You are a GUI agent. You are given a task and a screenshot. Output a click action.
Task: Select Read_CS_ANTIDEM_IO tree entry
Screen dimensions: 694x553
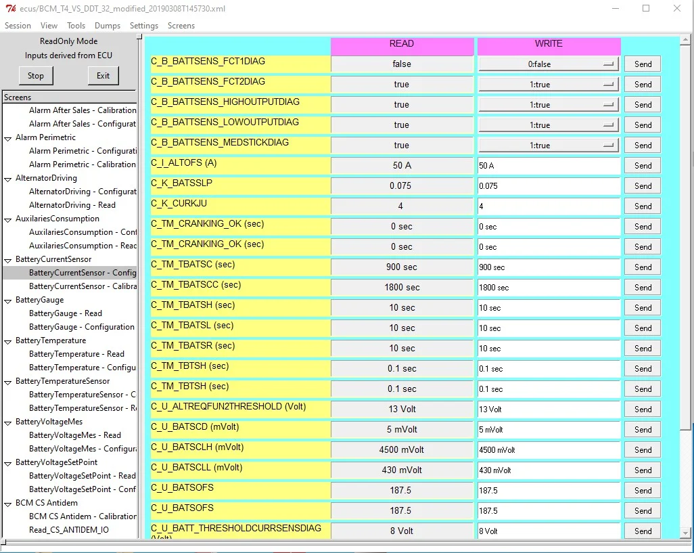pos(69,530)
